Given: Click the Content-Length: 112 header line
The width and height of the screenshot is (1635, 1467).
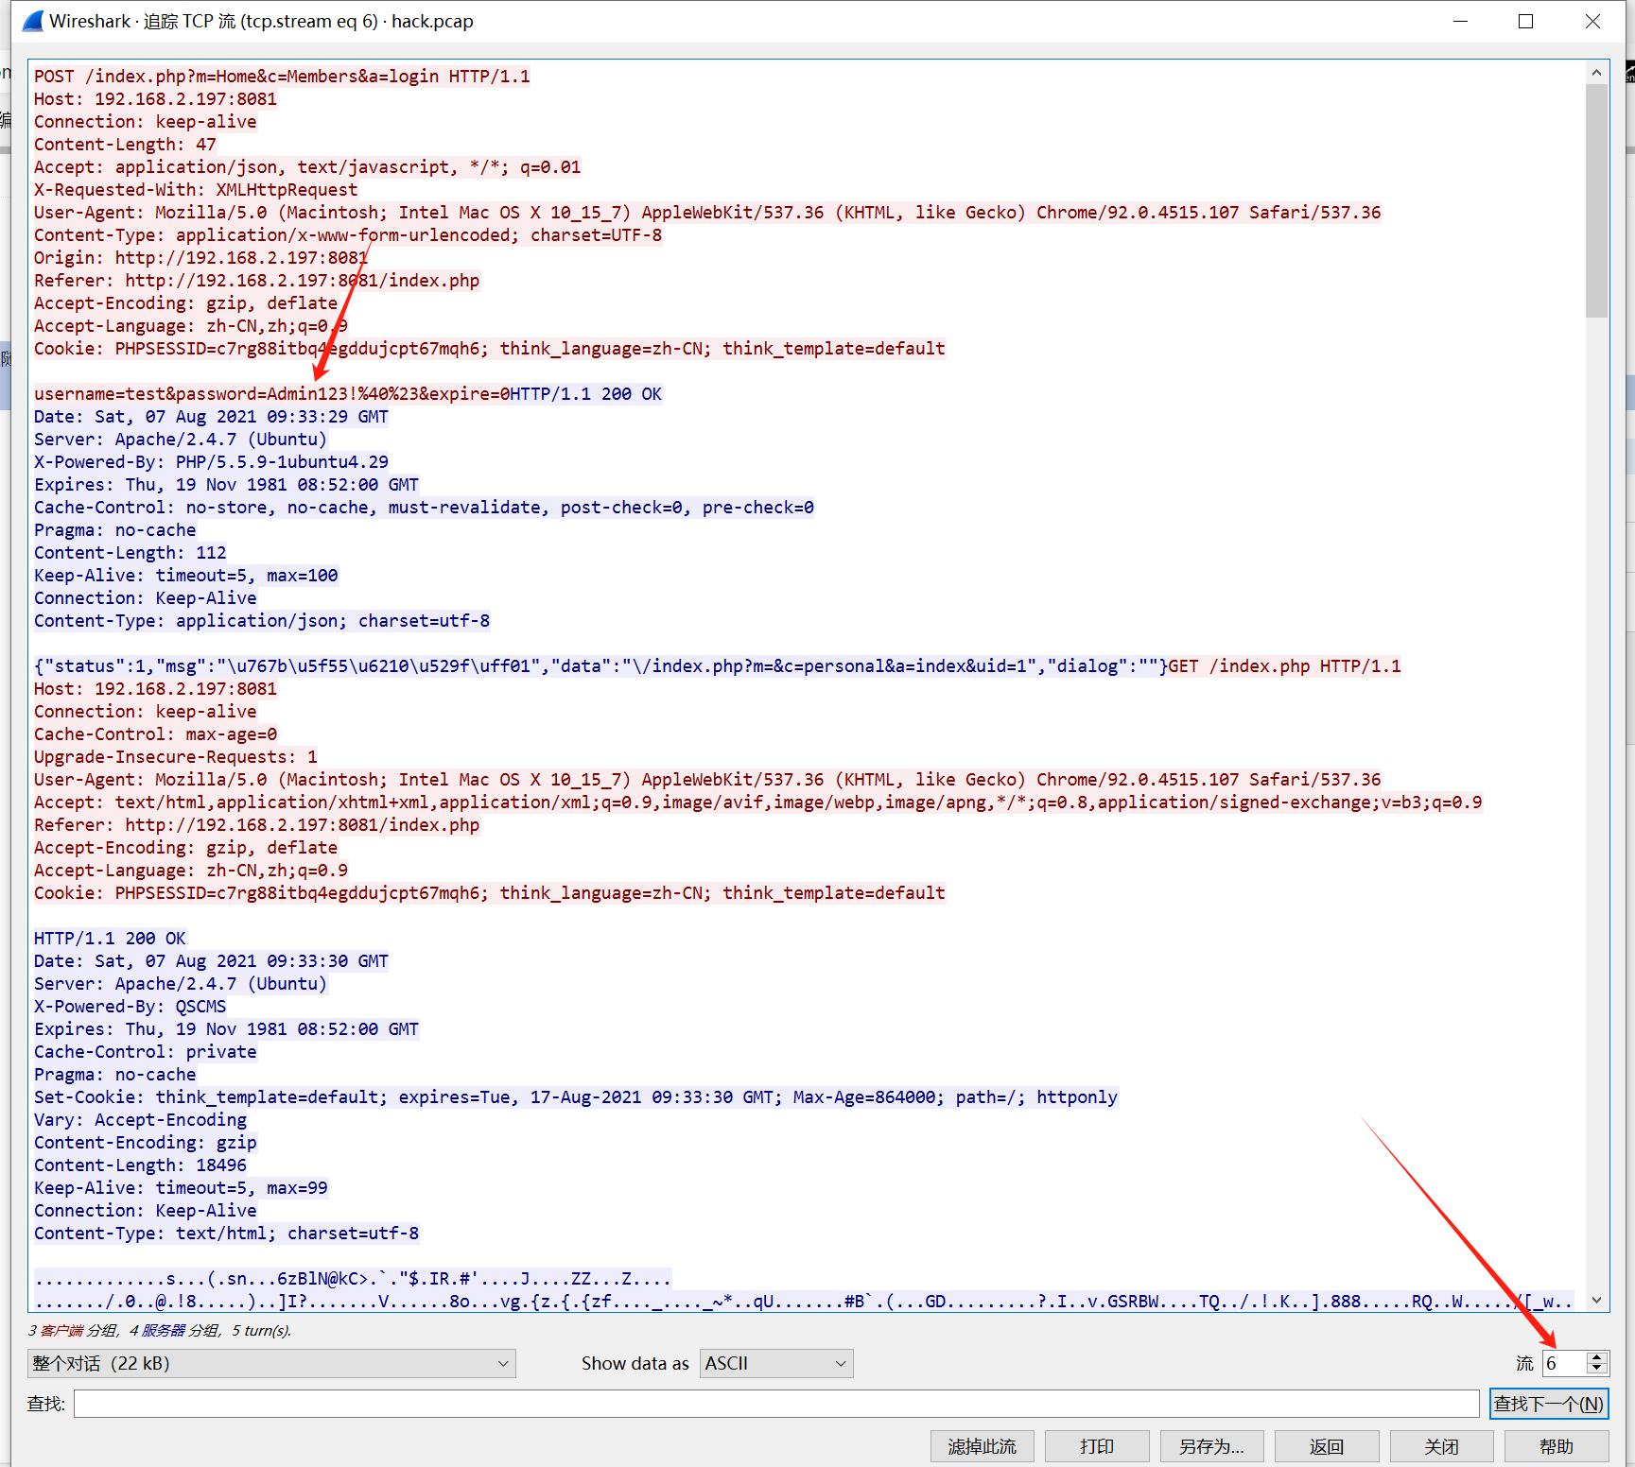Looking at the screenshot, I should pos(130,553).
